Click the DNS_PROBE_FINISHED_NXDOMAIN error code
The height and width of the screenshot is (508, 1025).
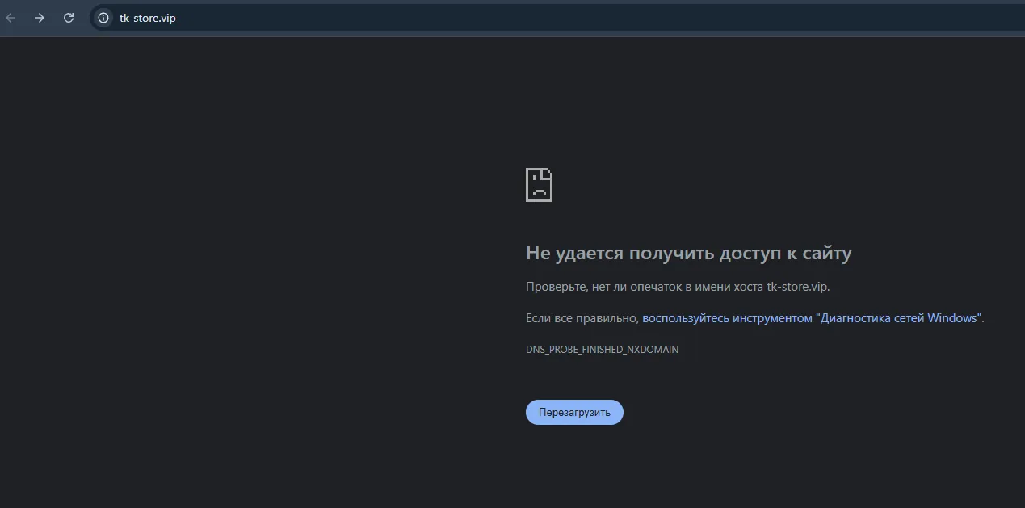[602, 350]
